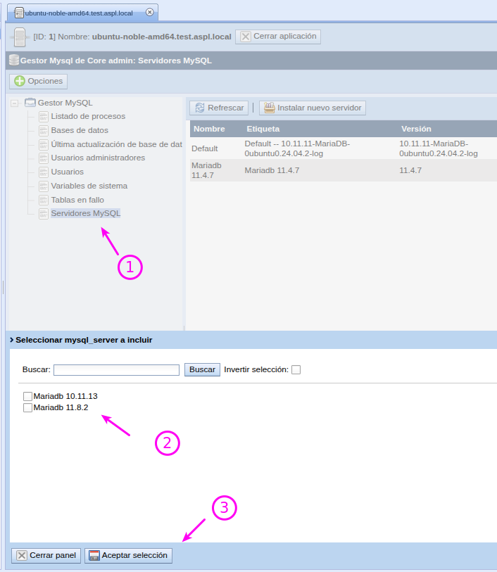
Task: Open Listado de procesos tree item
Action: pyautogui.click(x=88, y=116)
